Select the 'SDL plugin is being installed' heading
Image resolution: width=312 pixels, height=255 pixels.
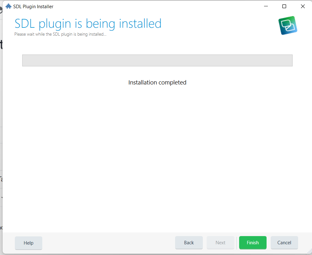88,23
